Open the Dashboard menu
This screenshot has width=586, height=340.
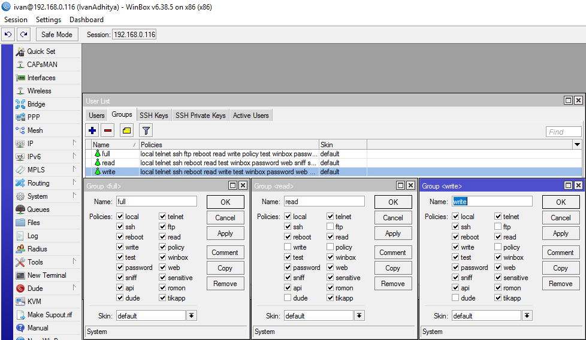coord(86,19)
